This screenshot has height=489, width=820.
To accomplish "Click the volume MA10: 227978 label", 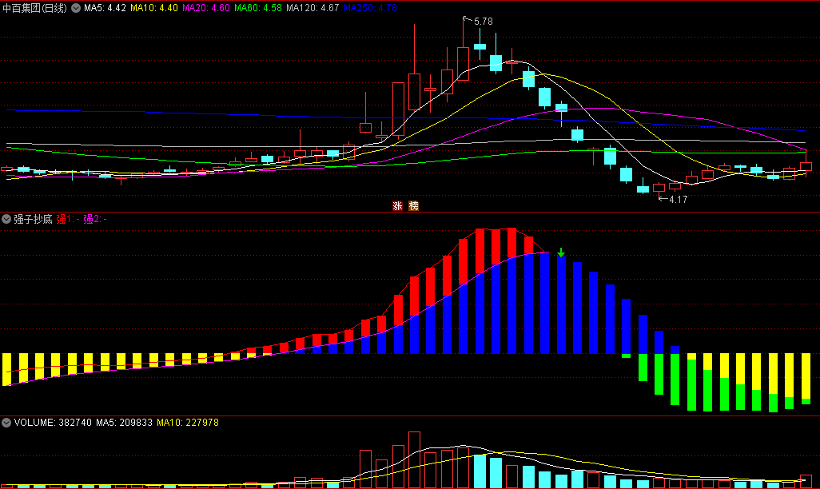I will click(188, 423).
